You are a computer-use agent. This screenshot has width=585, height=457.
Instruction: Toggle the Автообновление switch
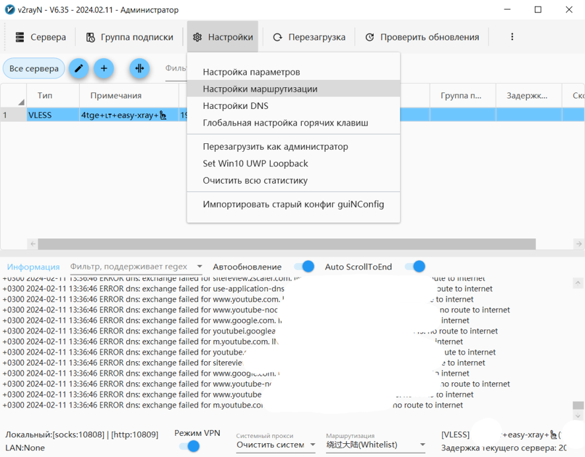point(304,267)
